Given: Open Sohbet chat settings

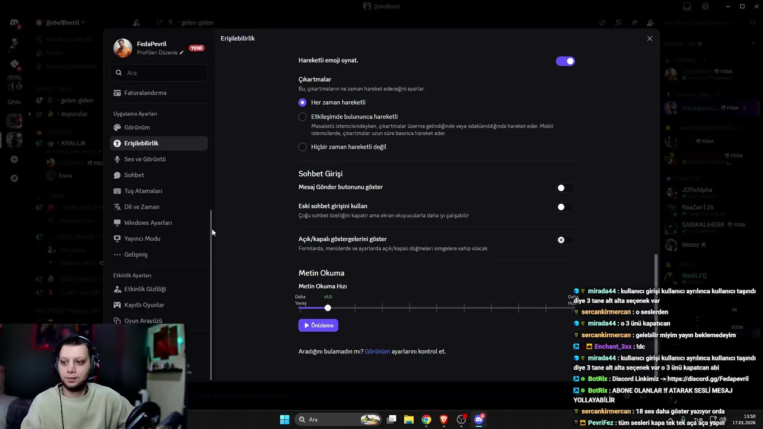Looking at the screenshot, I should (x=159, y=175).
